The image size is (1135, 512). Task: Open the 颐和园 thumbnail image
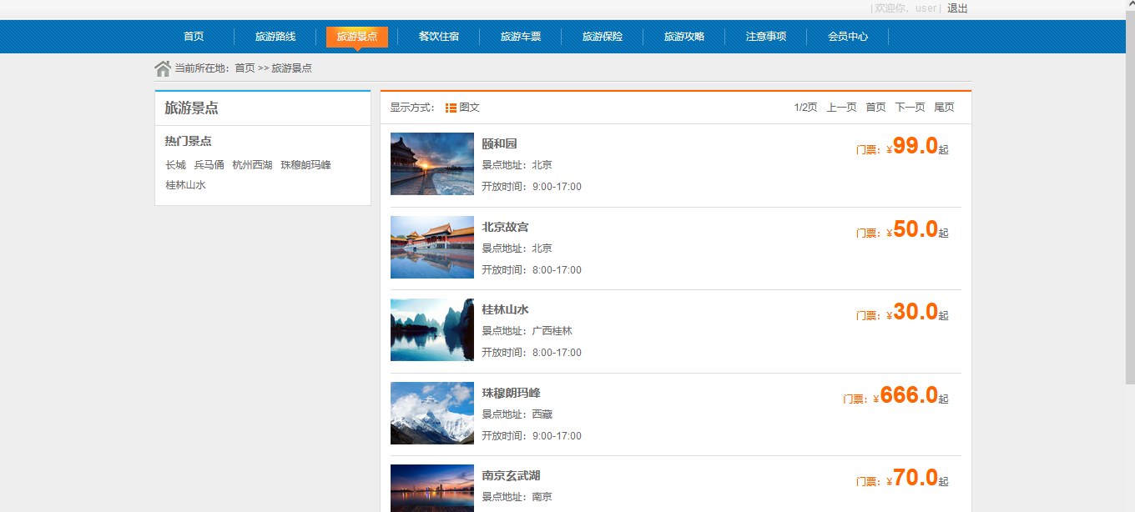(x=432, y=163)
